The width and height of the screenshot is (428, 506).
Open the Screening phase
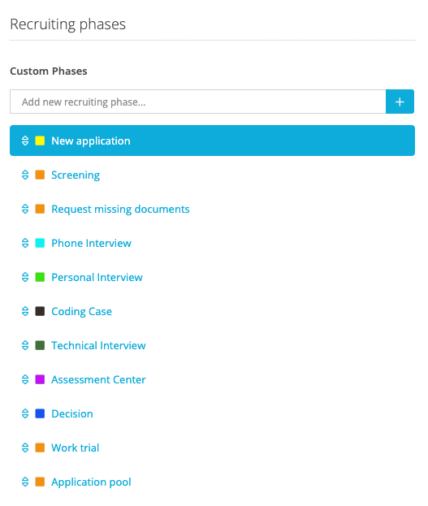tap(76, 175)
